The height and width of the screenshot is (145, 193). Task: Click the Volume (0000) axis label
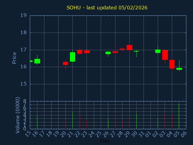click(17, 115)
